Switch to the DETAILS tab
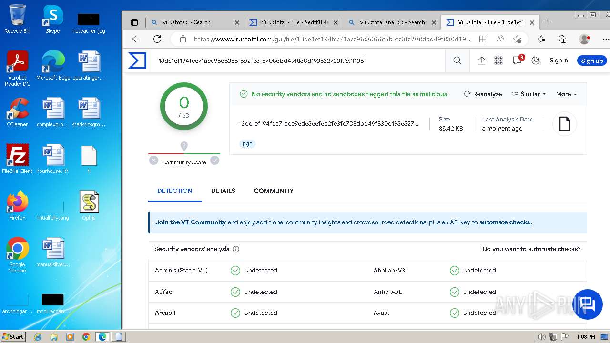Image resolution: width=610 pixels, height=343 pixels. click(223, 191)
